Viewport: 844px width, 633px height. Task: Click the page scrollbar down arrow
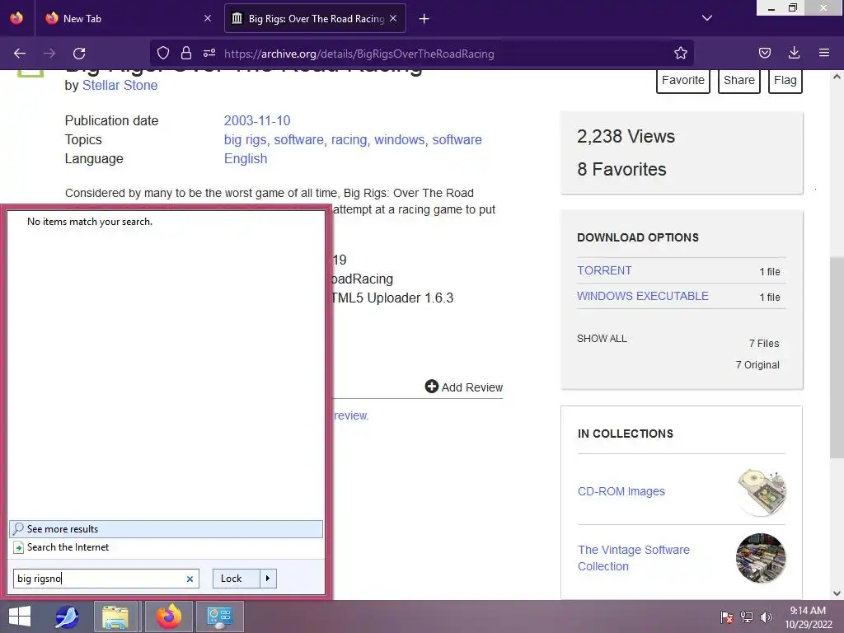tap(837, 593)
